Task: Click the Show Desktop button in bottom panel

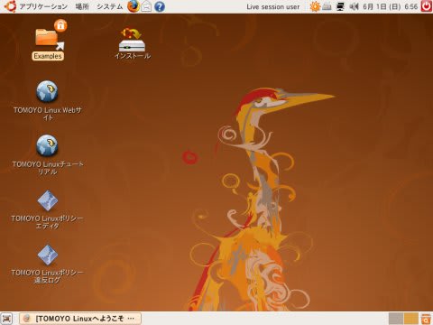Action: (x=6, y=319)
